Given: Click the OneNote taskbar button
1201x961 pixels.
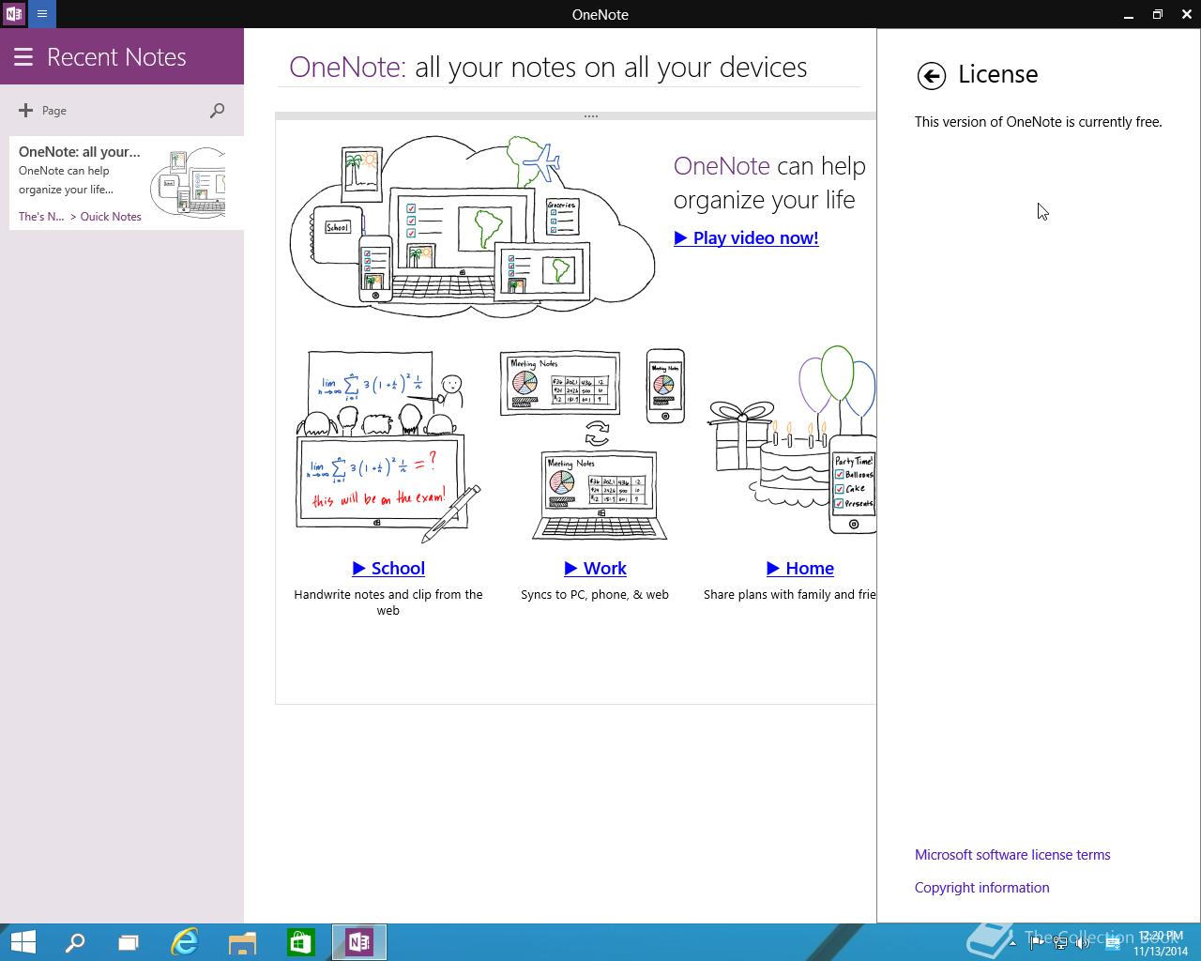Looking at the screenshot, I should (x=359, y=942).
